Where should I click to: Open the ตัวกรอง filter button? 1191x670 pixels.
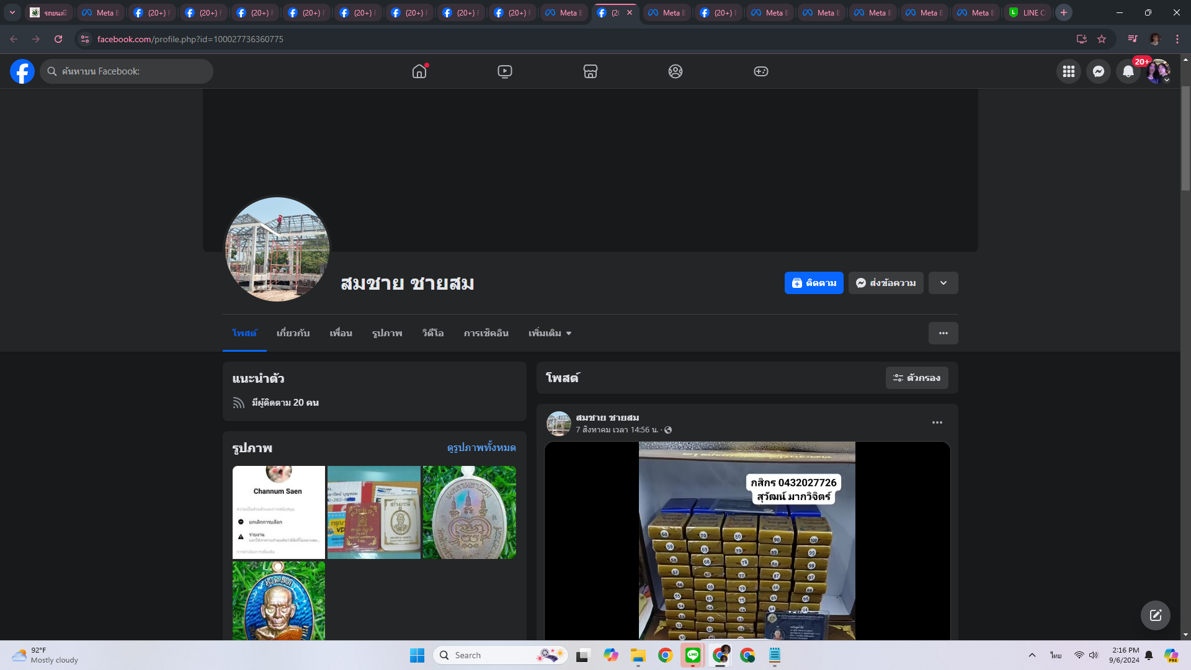(x=916, y=378)
